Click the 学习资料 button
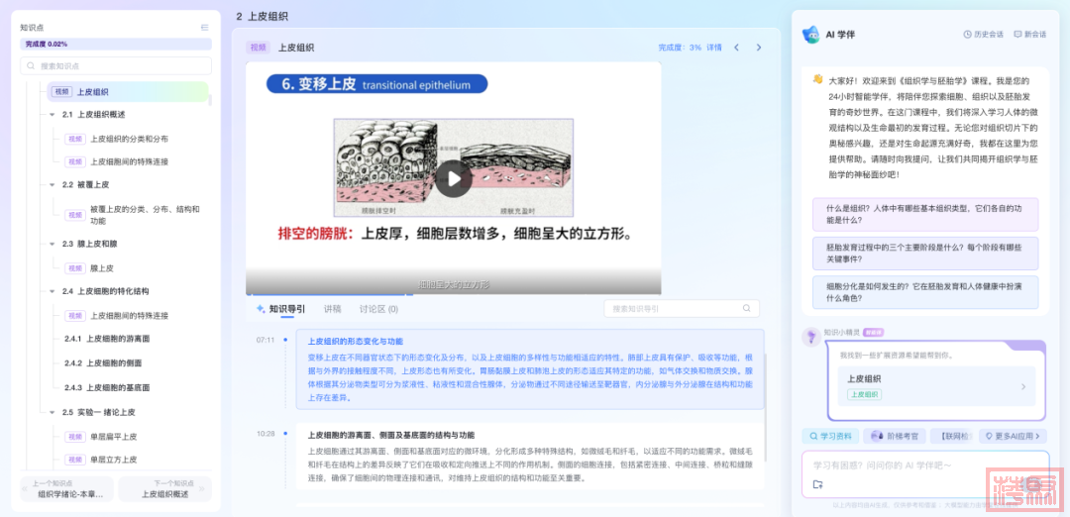Image resolution: width=1070 pixels, height=517 pixels. pos(831,436)
